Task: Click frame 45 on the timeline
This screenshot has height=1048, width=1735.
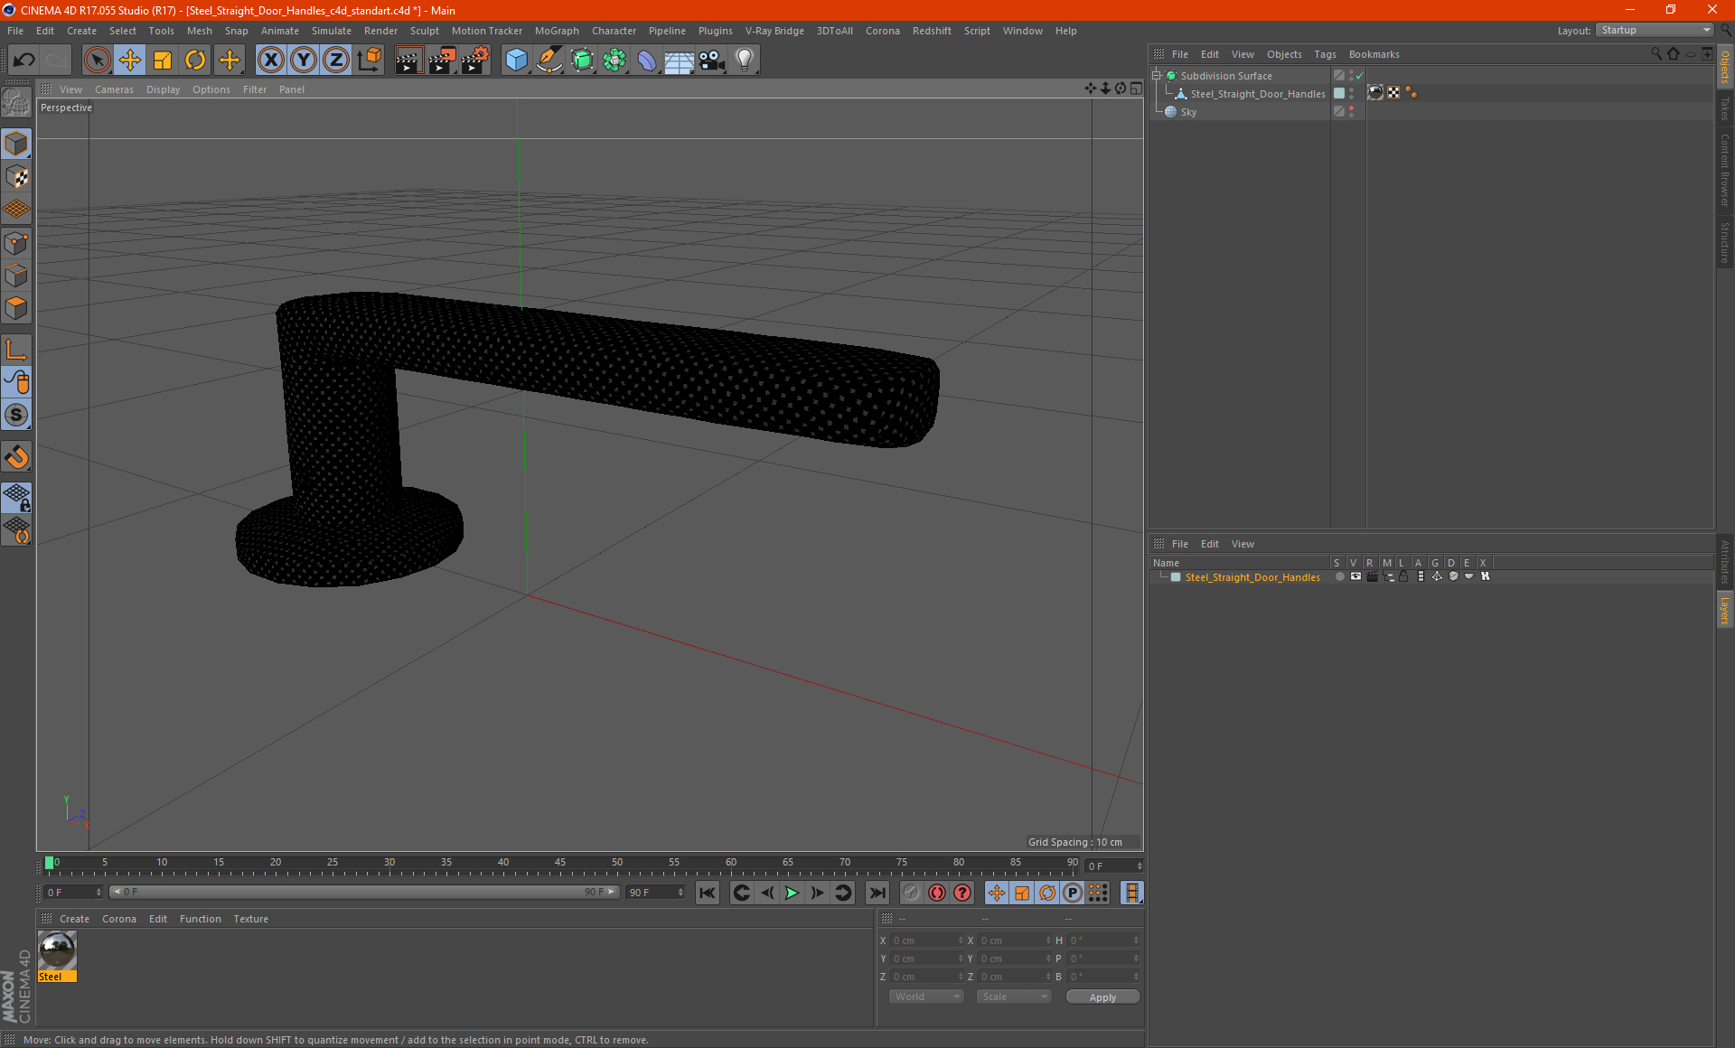Action: tap(560, 863)
